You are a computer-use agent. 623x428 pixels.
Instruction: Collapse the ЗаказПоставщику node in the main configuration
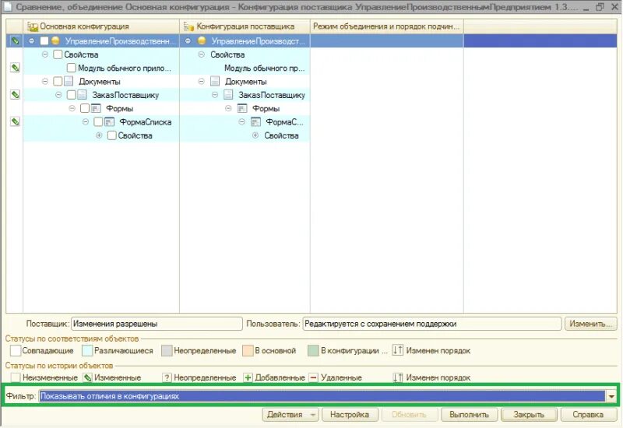tap(58, 95)
